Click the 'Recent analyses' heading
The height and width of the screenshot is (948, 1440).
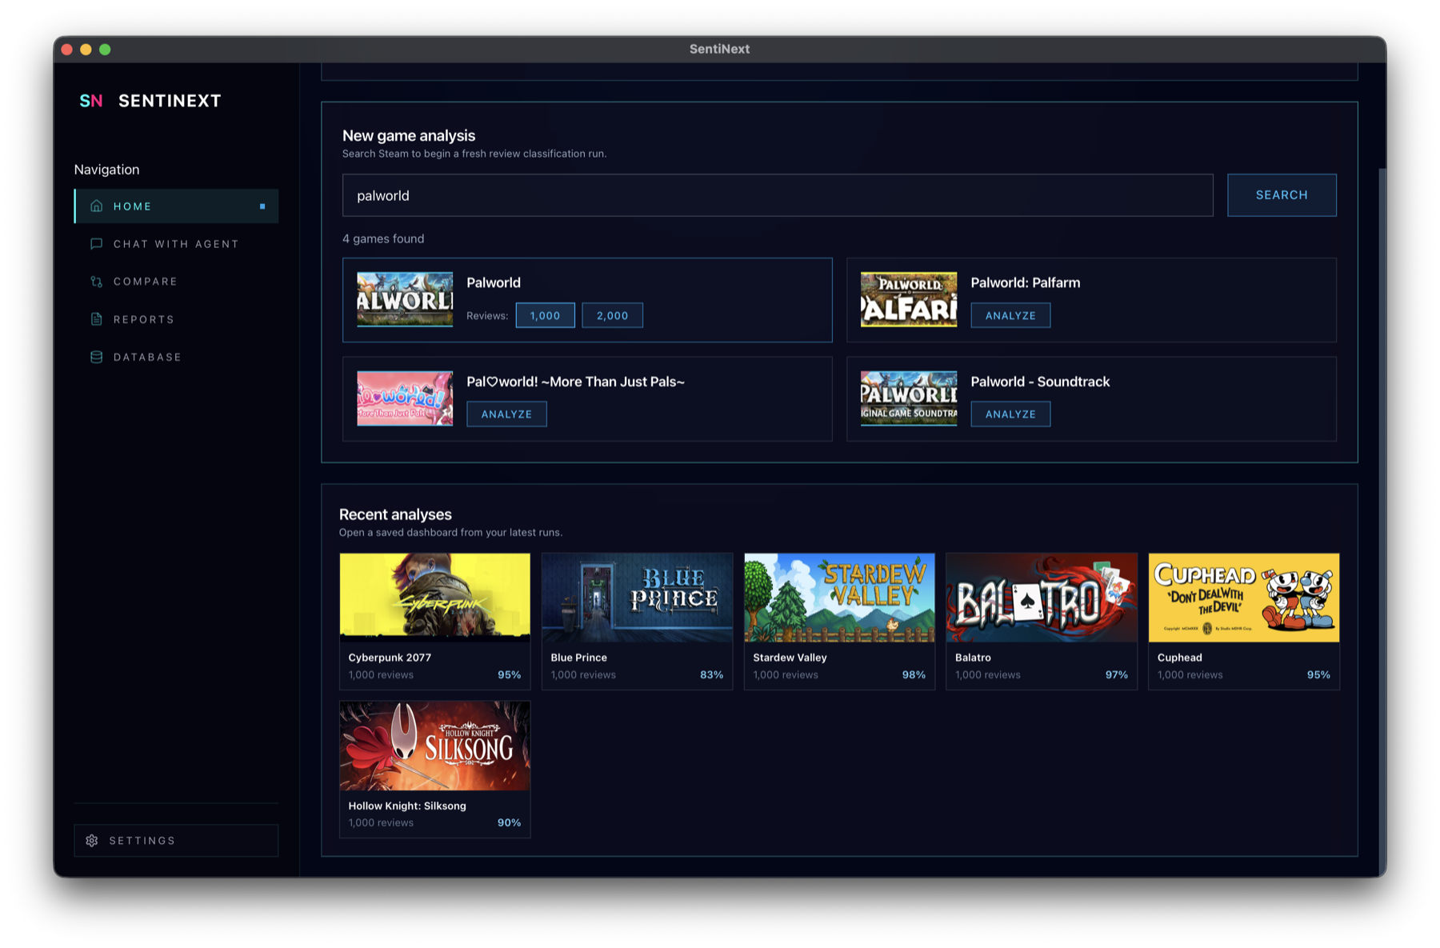(x=395, y=514)
